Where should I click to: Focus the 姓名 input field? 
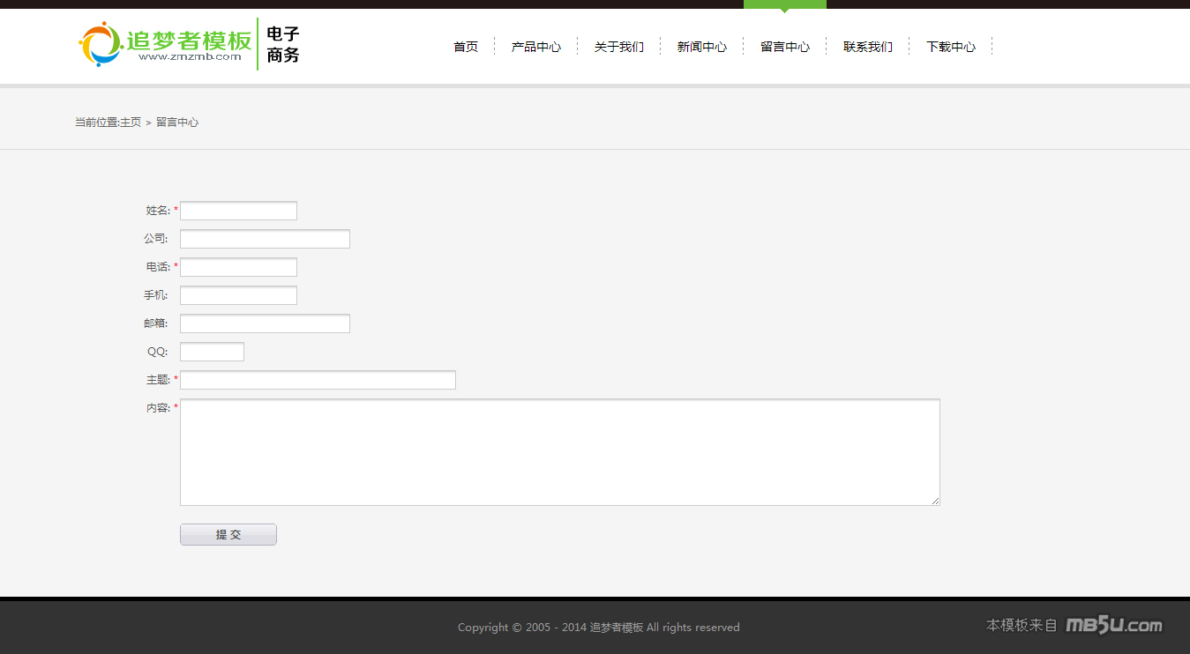238,211
